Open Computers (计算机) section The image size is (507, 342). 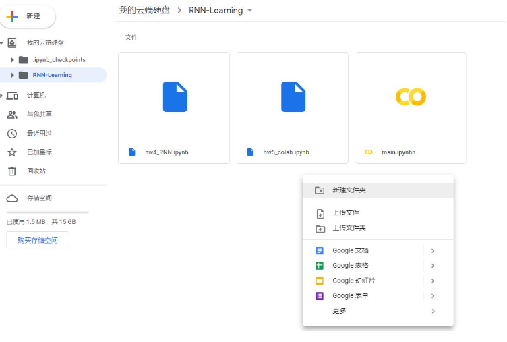pos(36,96)
